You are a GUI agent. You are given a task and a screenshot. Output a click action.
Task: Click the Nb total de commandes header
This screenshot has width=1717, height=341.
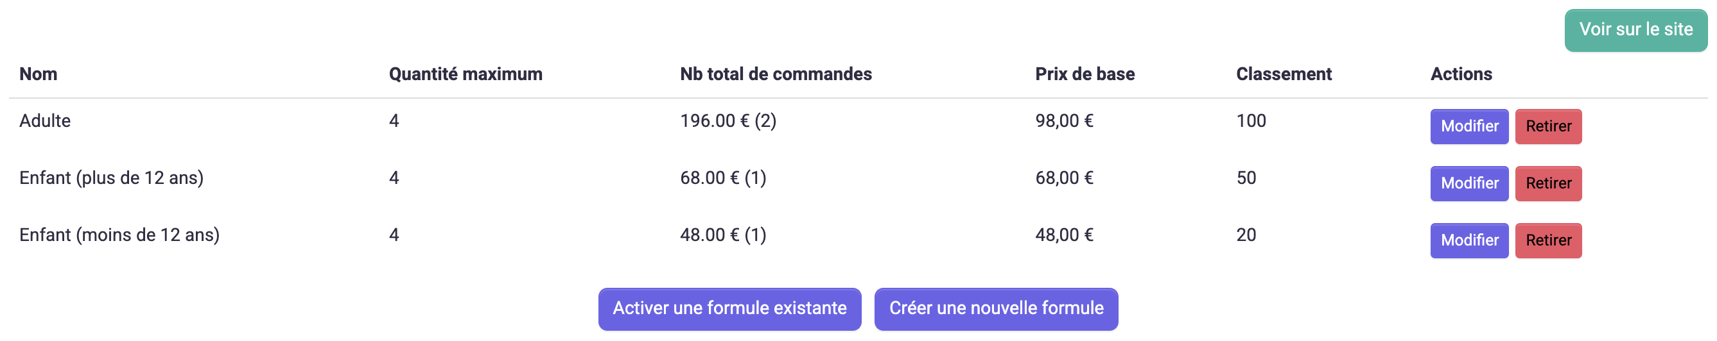point(775,74)
